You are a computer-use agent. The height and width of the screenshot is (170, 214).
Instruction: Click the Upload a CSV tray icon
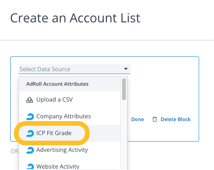(30, 100)
